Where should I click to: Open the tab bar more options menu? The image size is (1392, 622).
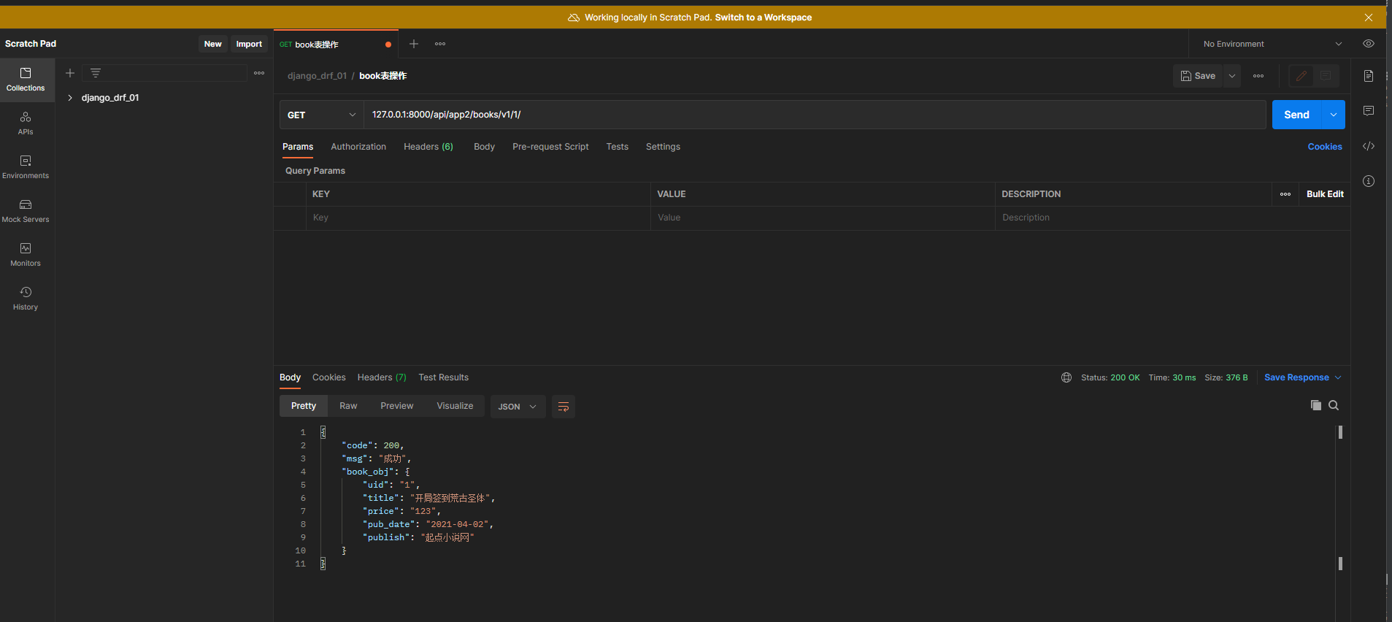[440, 44]
